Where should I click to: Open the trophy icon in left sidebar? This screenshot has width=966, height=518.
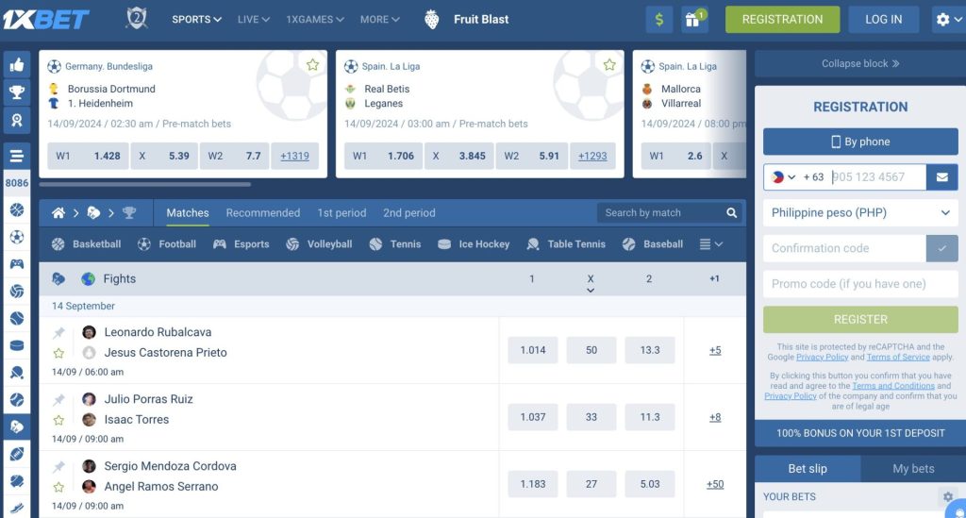(16, 92)
